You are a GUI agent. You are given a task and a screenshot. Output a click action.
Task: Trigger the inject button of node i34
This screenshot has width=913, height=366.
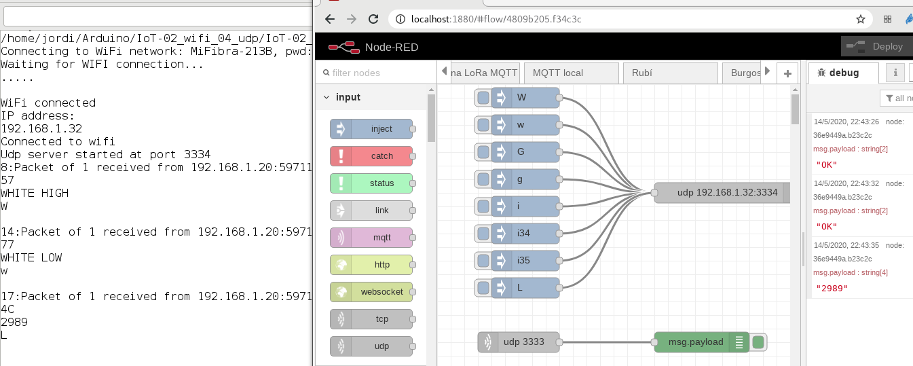pos(483,234)
